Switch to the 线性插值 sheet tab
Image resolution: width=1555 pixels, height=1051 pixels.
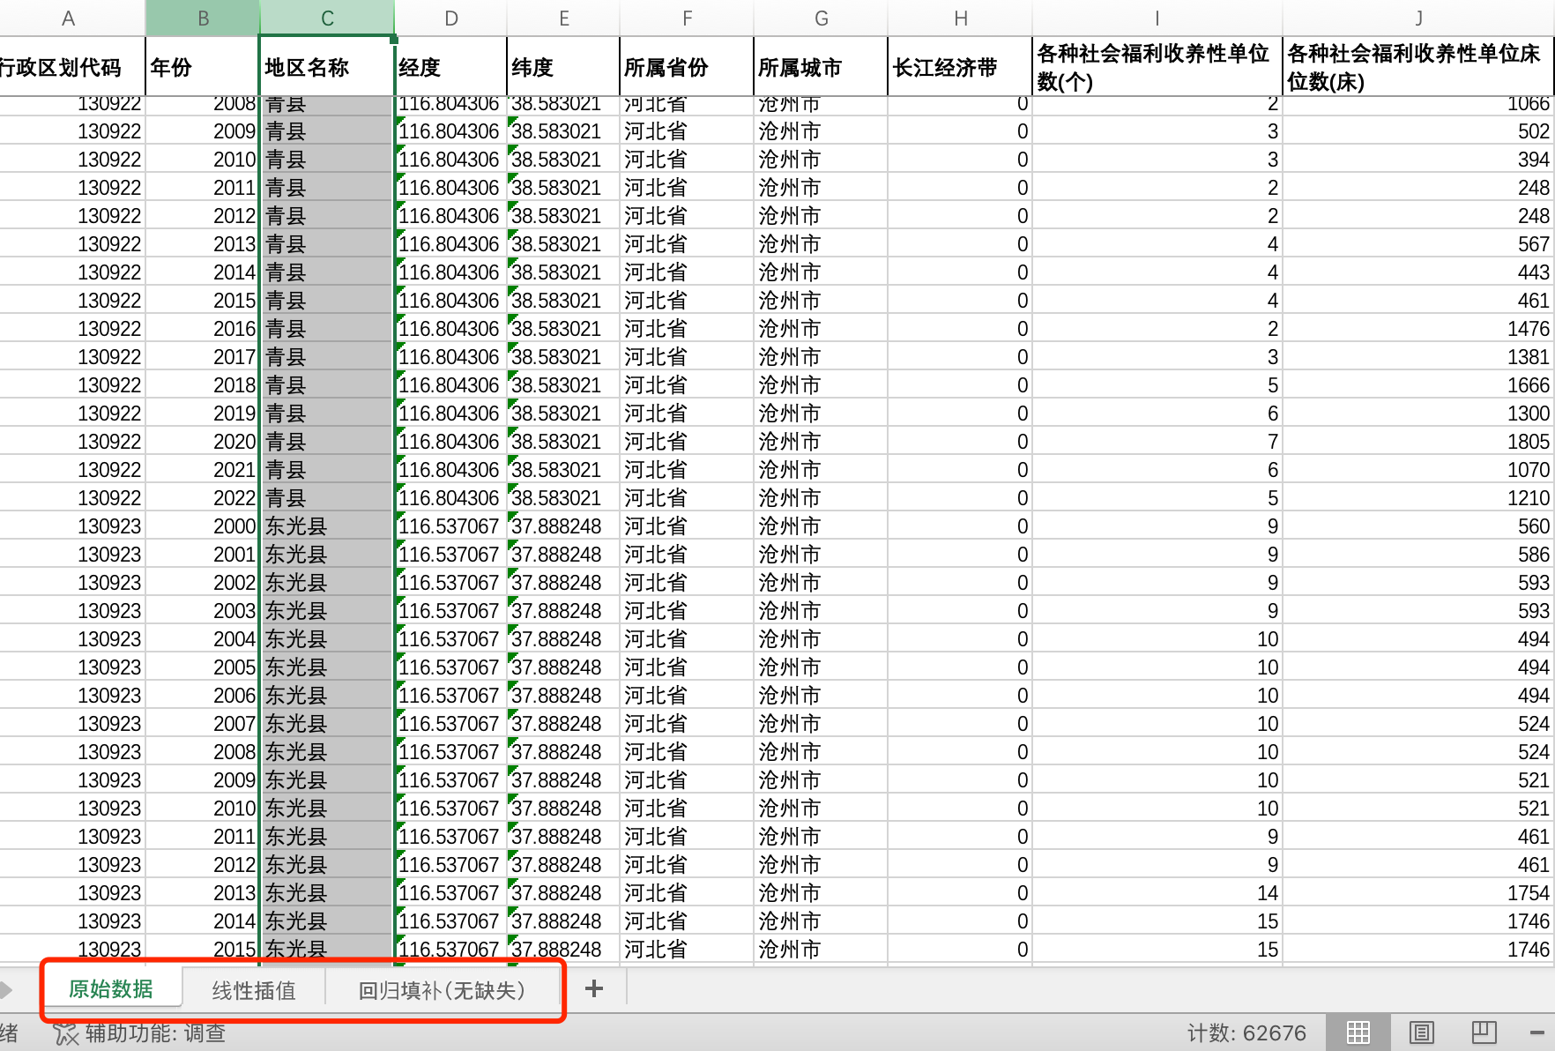point(254,990)
